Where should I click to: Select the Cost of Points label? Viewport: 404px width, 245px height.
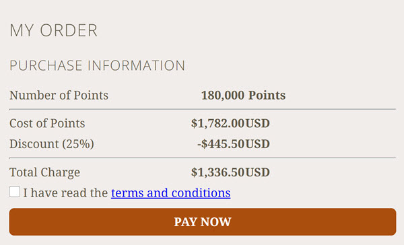pyautogui.click(x=47, y=123)
